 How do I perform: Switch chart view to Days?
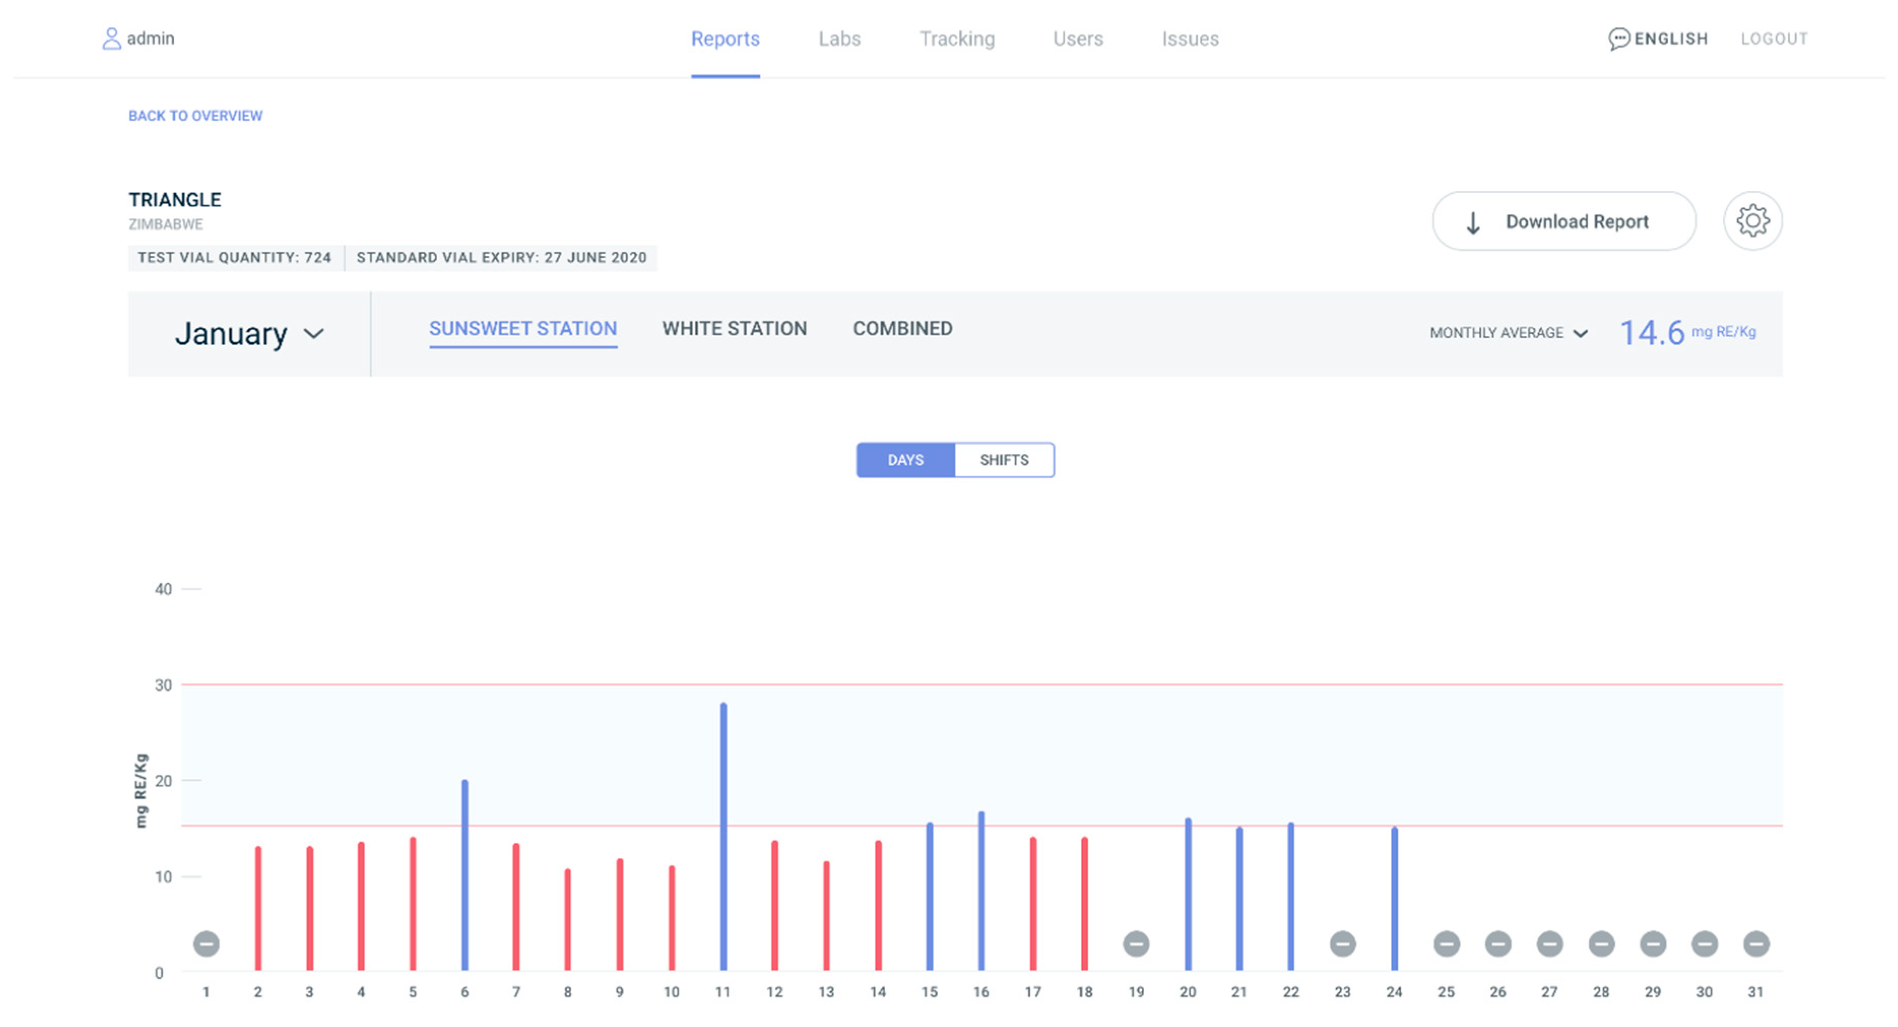(x=905, y=460)
